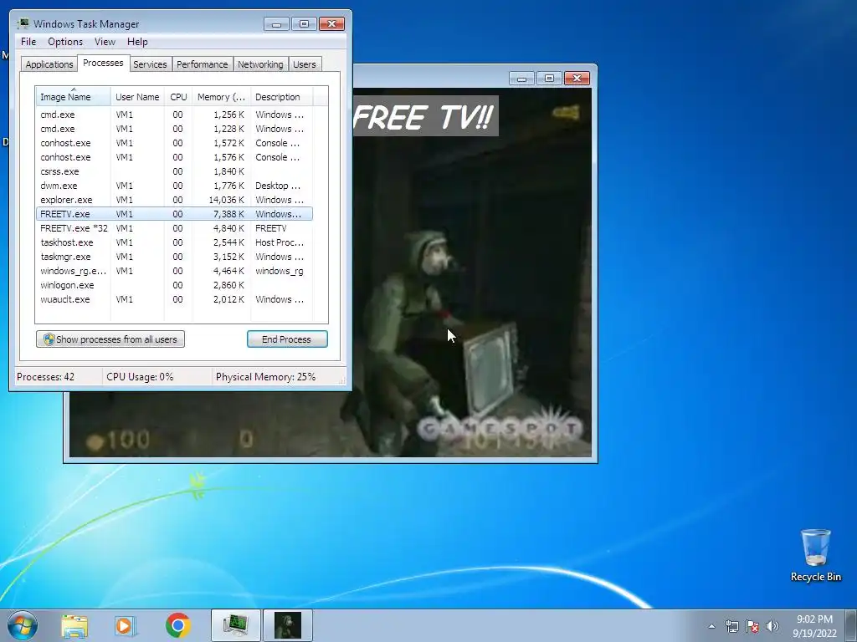Select the cmd.exe row with 1,228 K
Viewport: 857px width, 642px height.
[174, 129]
